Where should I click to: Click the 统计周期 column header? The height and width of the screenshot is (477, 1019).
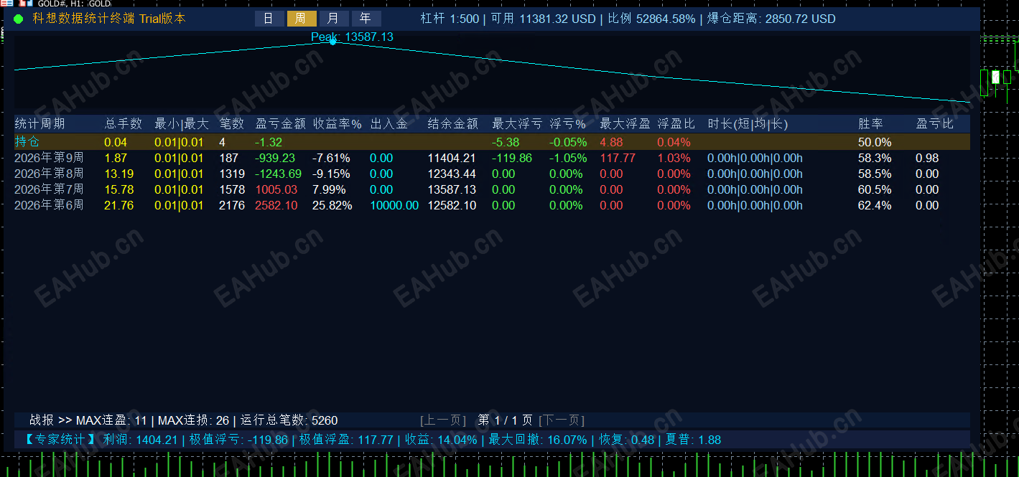(39, 124)
